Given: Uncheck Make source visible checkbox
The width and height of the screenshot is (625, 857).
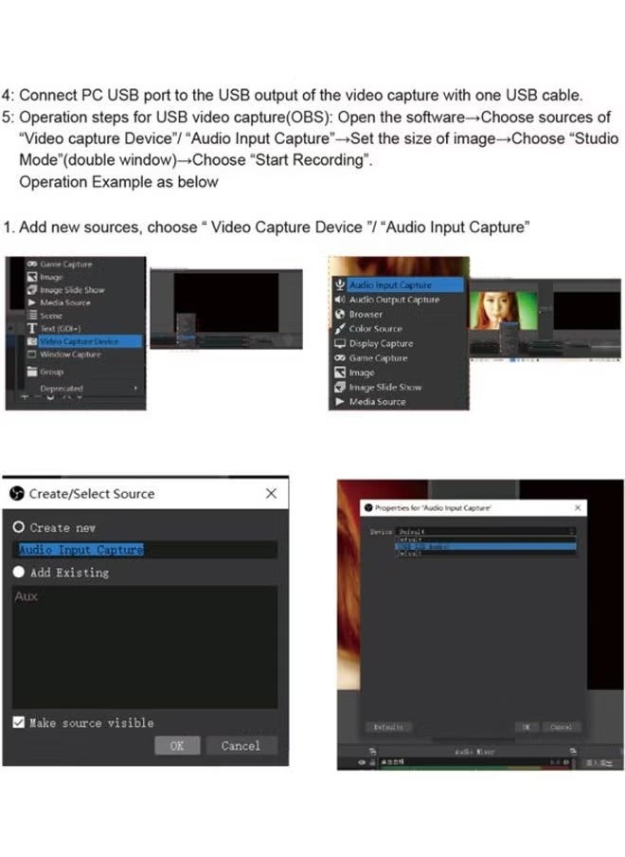Looking at the screenshot, I should tap(19, 722).
